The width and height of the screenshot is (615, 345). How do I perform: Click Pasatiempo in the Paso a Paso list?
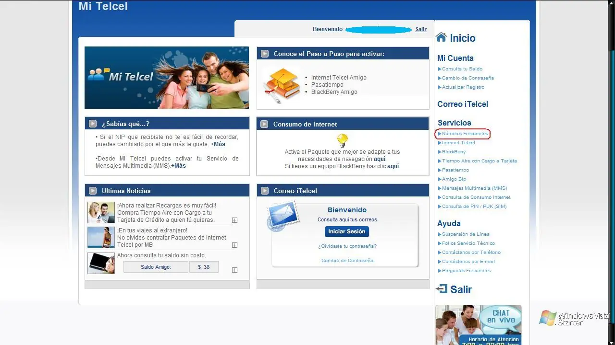point(327,85)
